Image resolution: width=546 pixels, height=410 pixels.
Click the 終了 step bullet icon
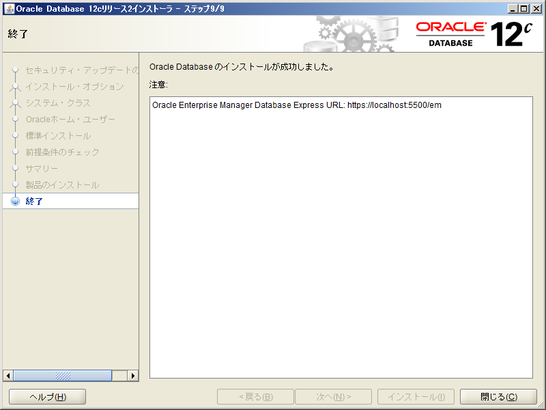click(x=15, y=201)
